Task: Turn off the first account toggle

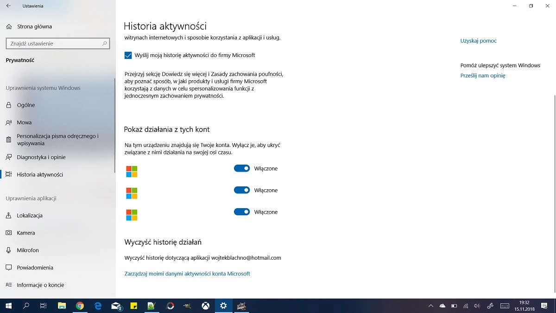Action: (x=242, y=169)
